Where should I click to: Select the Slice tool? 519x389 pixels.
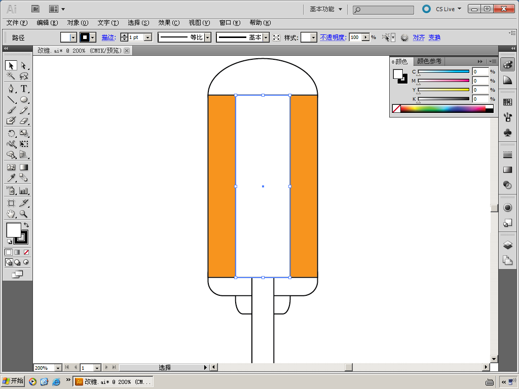(23, 203)
